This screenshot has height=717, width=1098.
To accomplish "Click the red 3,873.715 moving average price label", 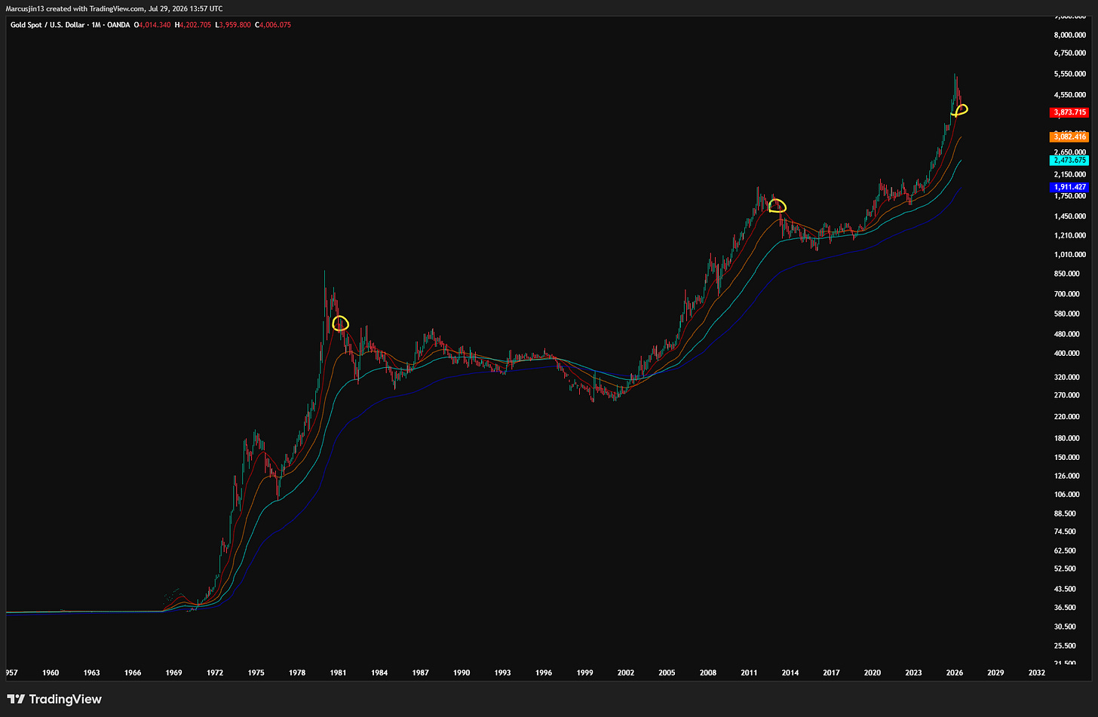I will 1069,112.
